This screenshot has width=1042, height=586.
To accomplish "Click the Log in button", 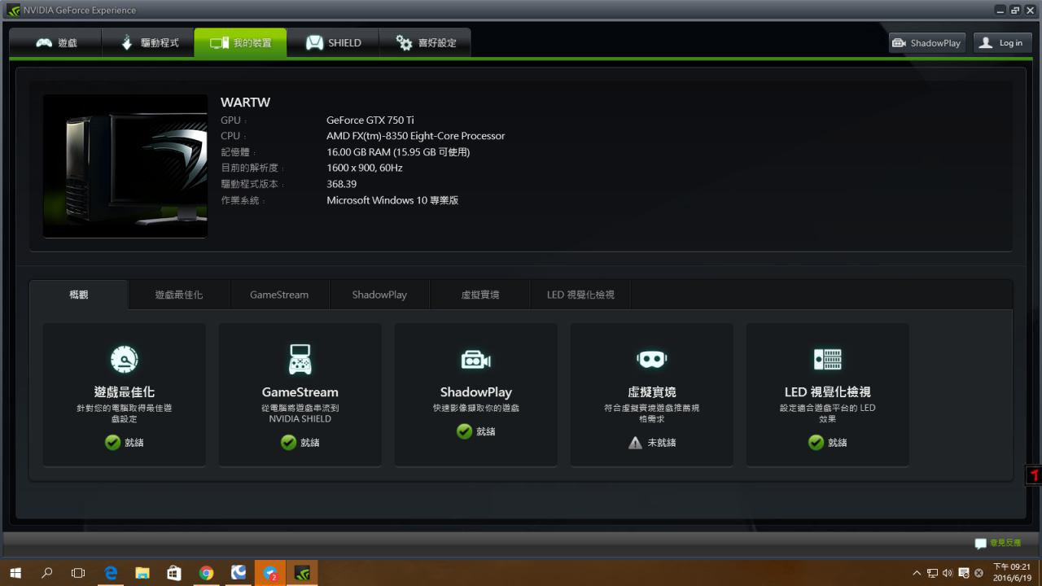I will [x=1002, y=43].
